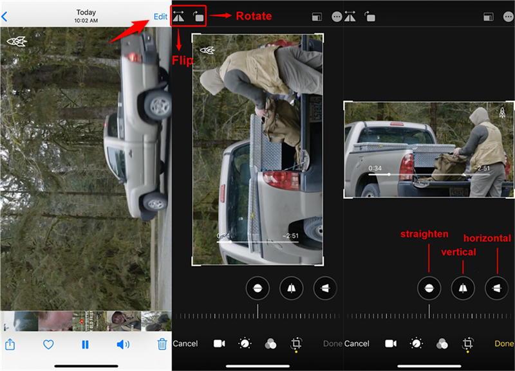The height and width of the screenshot is (371, 515).
Task: Open the aspect ratio menu in the right screen
Action: click(x=488, y=17)
